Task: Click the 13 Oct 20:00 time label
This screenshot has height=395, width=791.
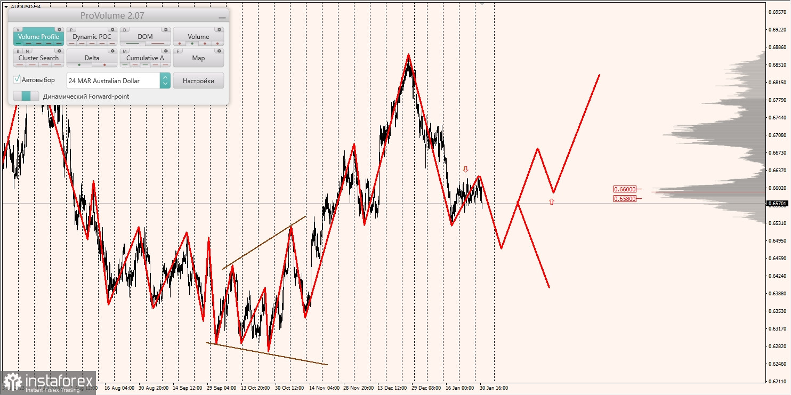Action: [255, 388]
